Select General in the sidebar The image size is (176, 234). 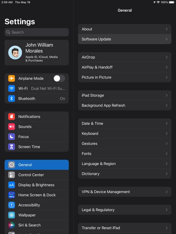pos(37,165)
